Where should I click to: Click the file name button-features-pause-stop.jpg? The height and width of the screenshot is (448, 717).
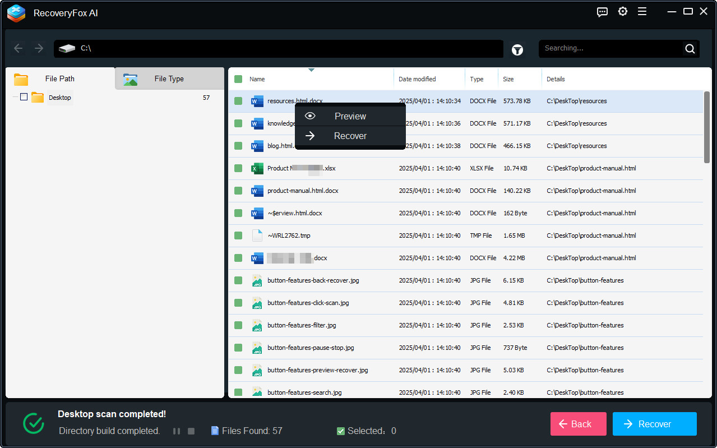tap(311, 348)
